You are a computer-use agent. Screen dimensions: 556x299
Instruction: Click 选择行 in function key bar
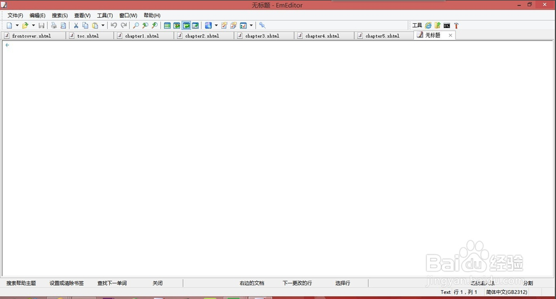(x=342, y=283)
